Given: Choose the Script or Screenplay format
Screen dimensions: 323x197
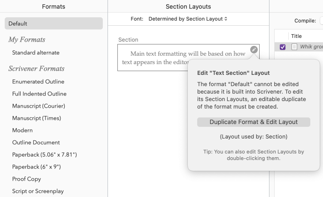Looking at the screenshot, I should coord(38,191).
